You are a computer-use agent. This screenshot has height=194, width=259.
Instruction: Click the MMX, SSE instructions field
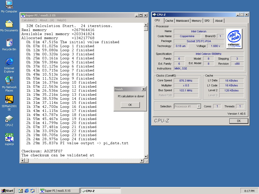pyautogui.click(x=209, y=68)
